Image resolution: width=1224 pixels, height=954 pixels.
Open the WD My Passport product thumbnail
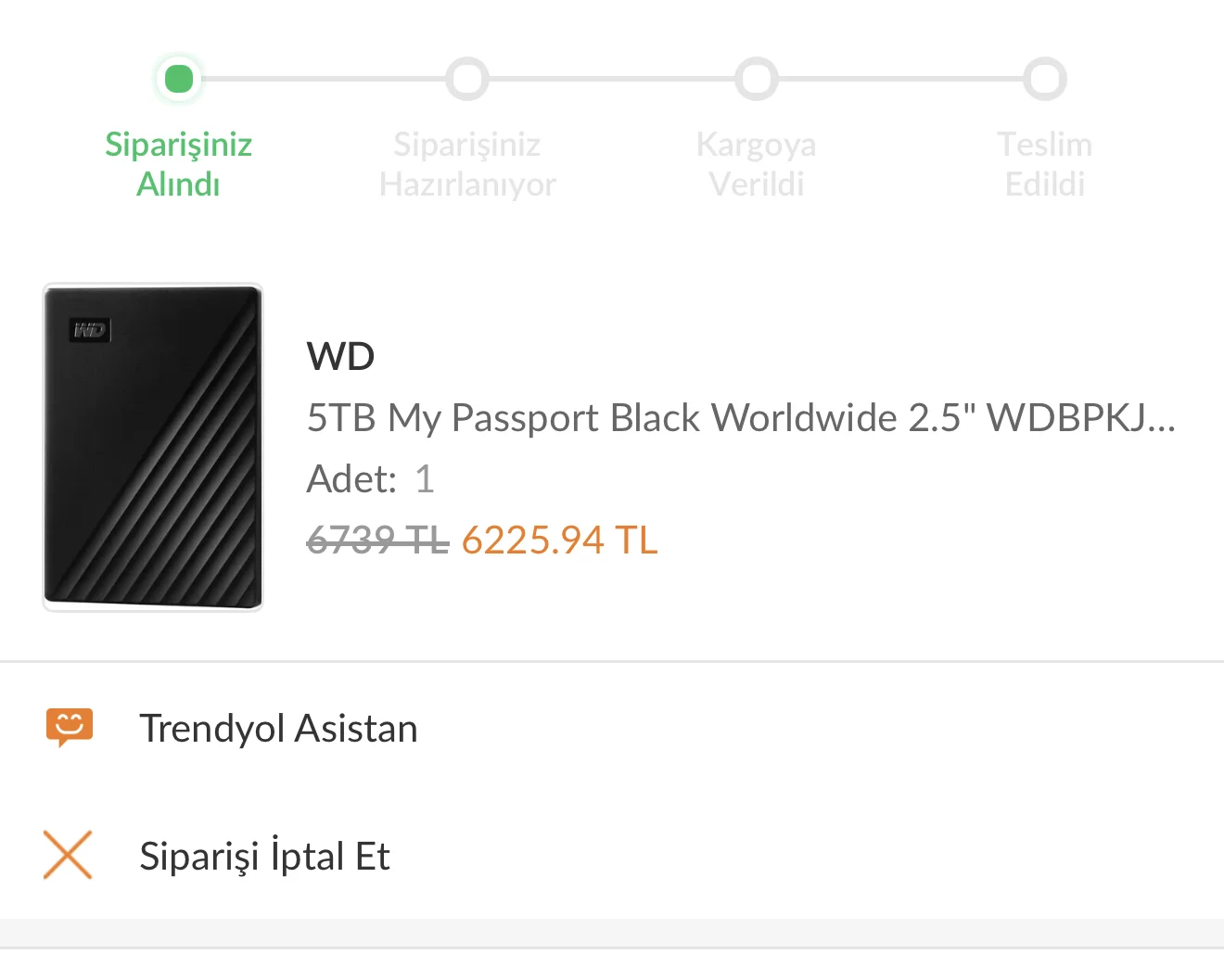click(153, 447)
